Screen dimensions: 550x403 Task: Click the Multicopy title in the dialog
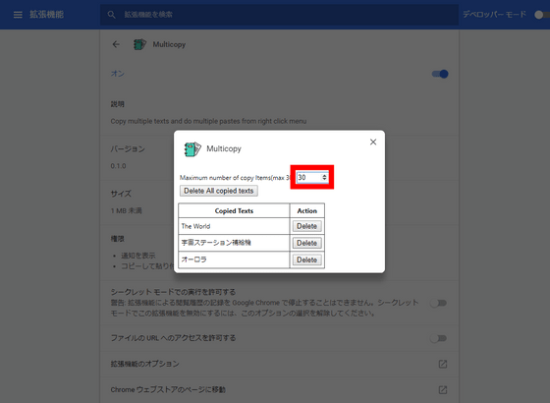tap(224, 148)
